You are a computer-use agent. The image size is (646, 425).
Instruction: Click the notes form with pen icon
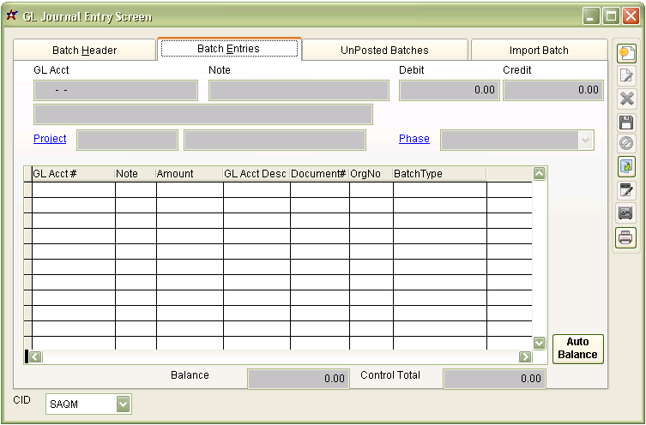tap(626, 190)
